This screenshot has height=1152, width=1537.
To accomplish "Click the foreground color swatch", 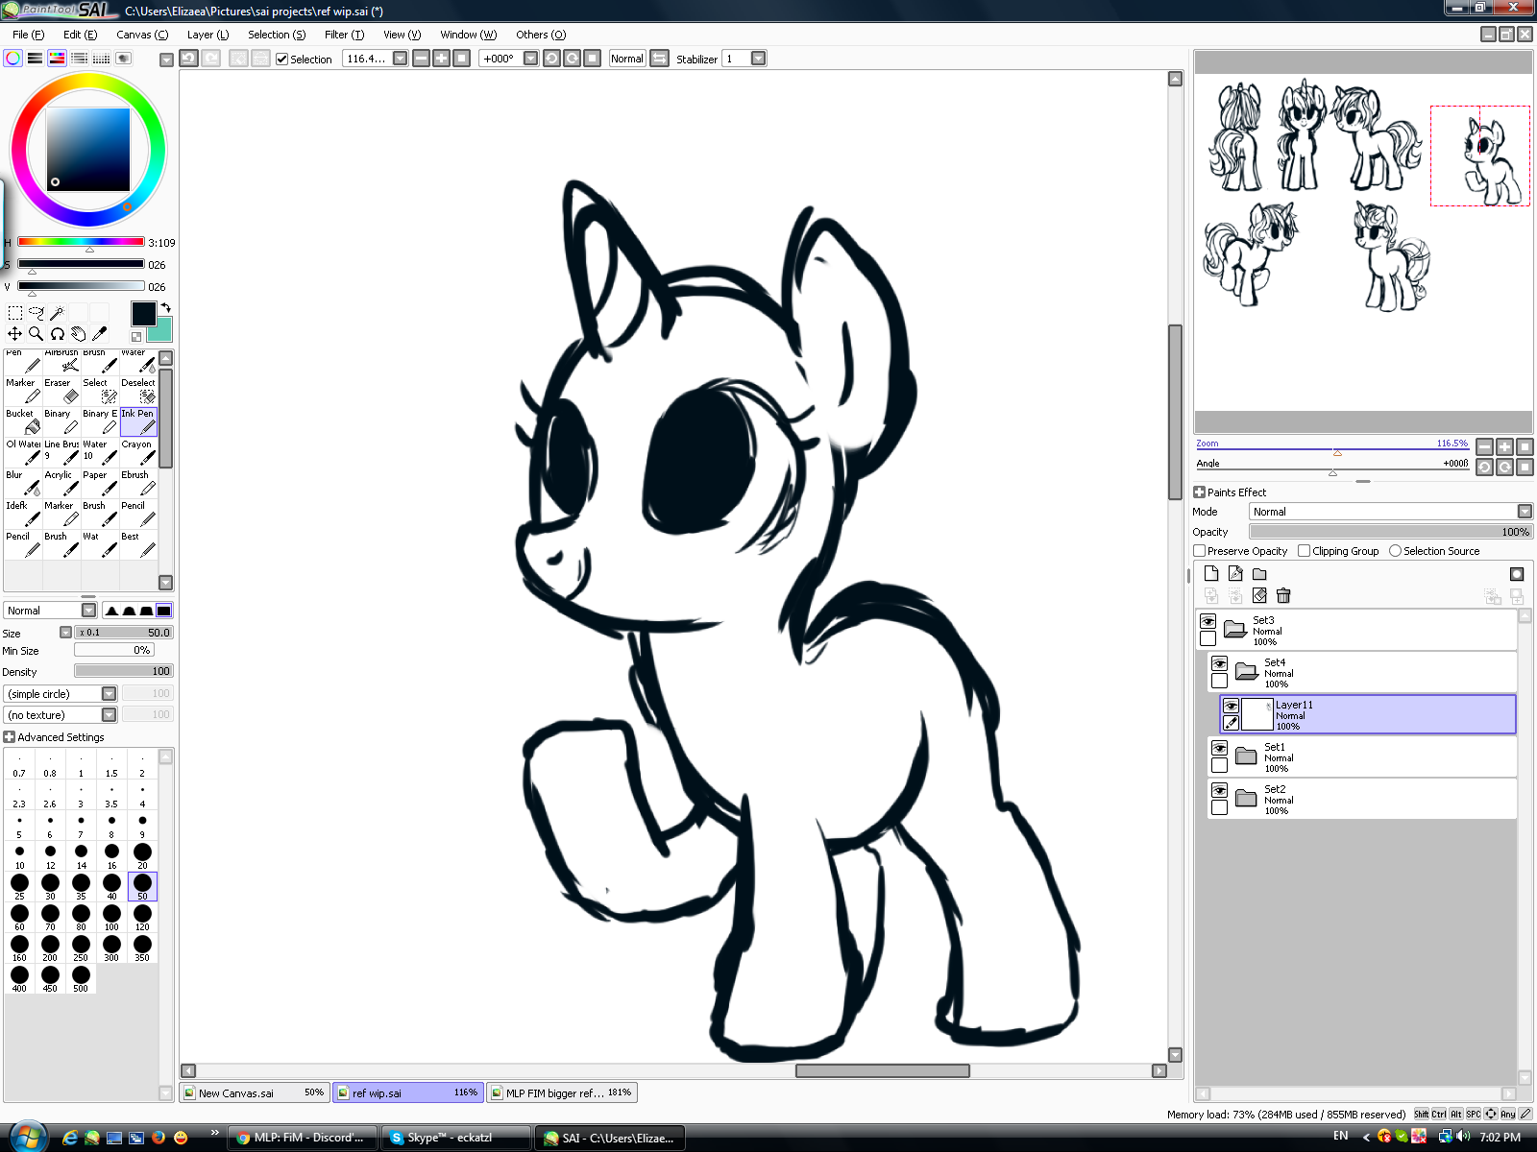I will [x=143, y=314].
